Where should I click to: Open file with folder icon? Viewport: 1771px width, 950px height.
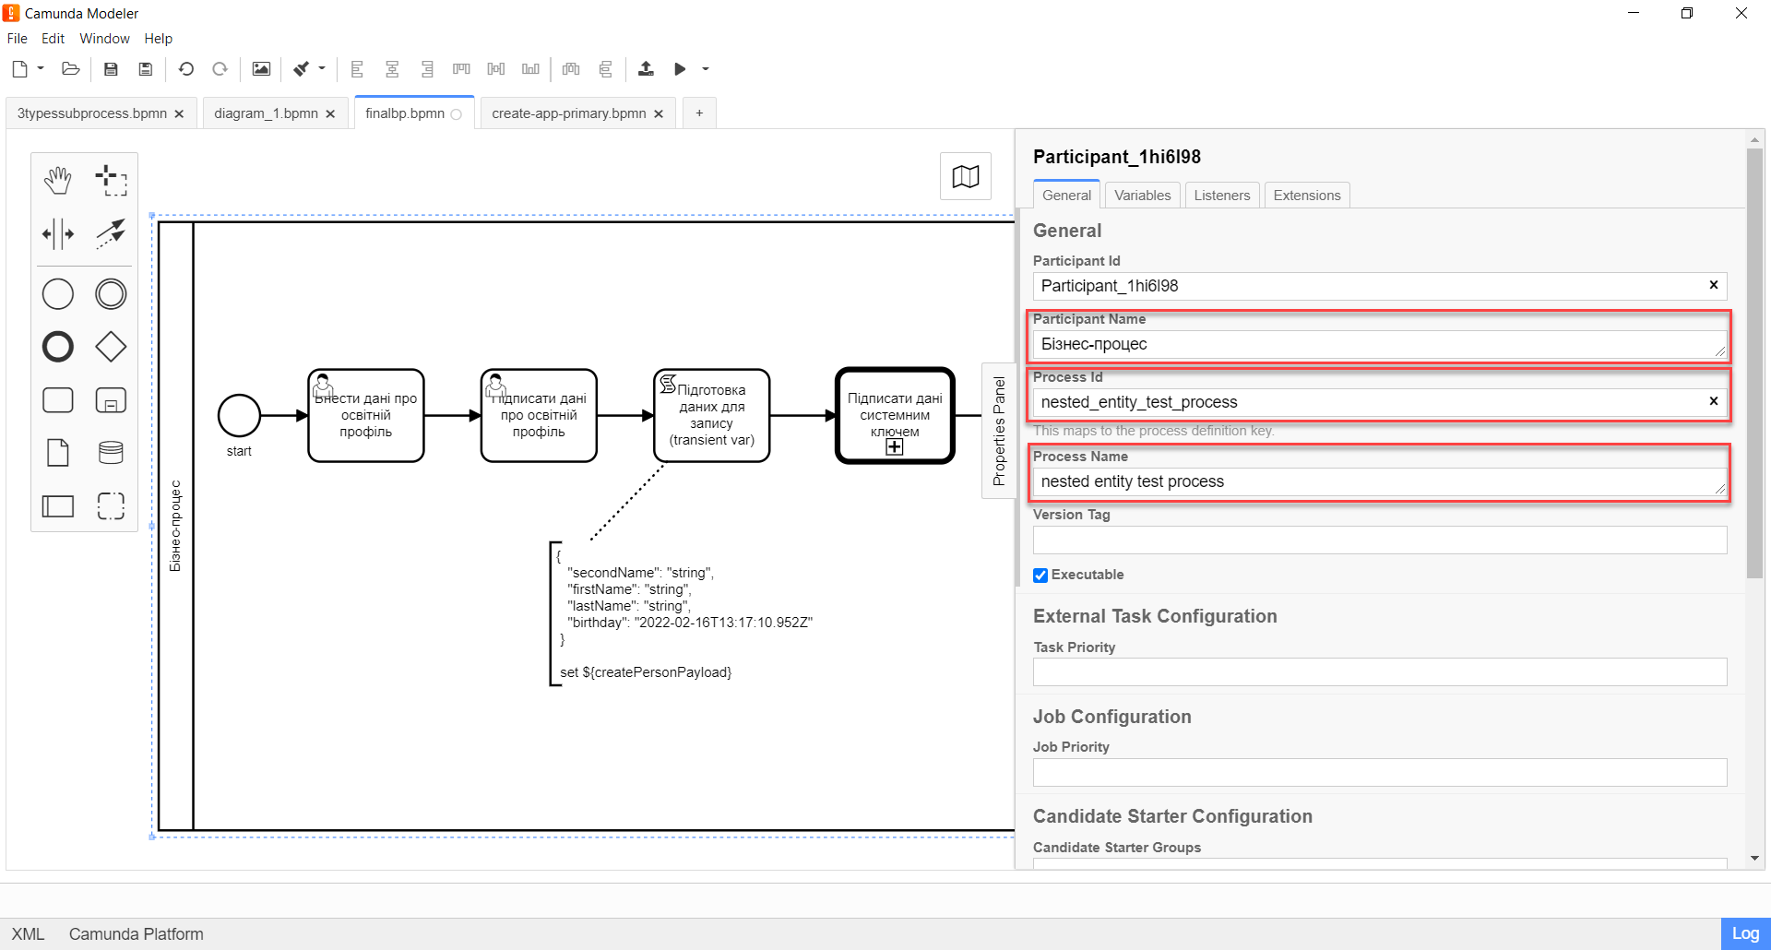[70, 69]
